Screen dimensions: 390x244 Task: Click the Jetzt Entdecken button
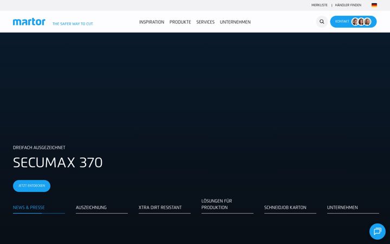click(x=31, y=186)
